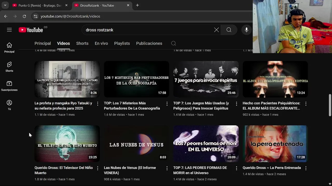Select the Shorts channel tab
332x186 pixels.
[x=82, y=43]
